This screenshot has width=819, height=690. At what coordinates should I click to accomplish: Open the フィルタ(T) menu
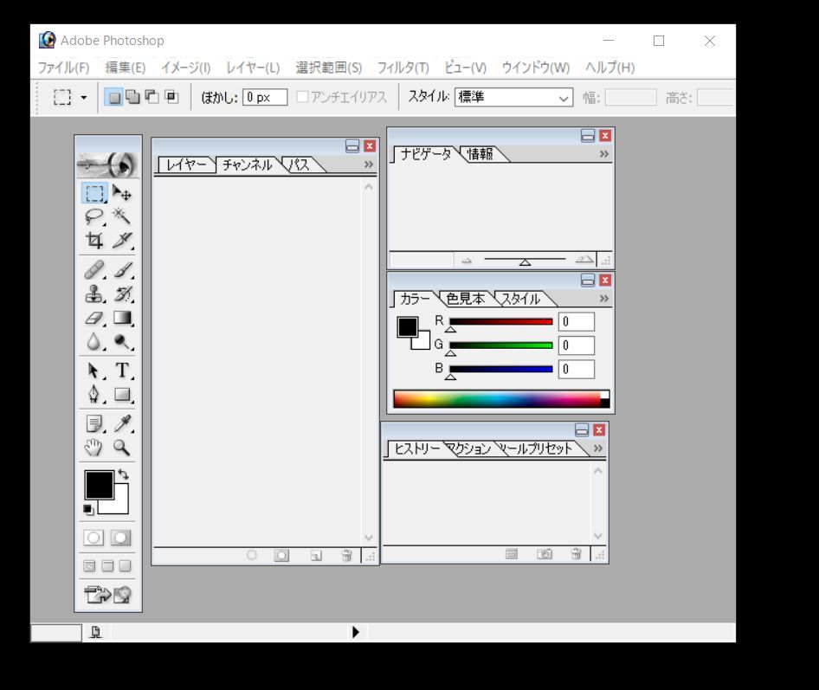coord(403,68)
